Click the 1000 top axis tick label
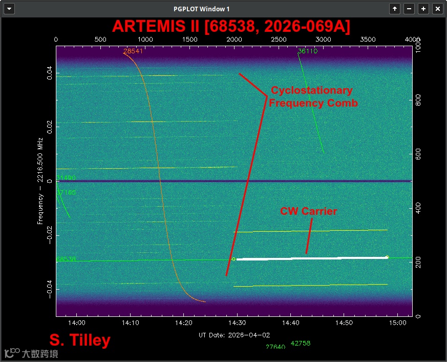This screenshot has height=362, width=447. (145, 39)
